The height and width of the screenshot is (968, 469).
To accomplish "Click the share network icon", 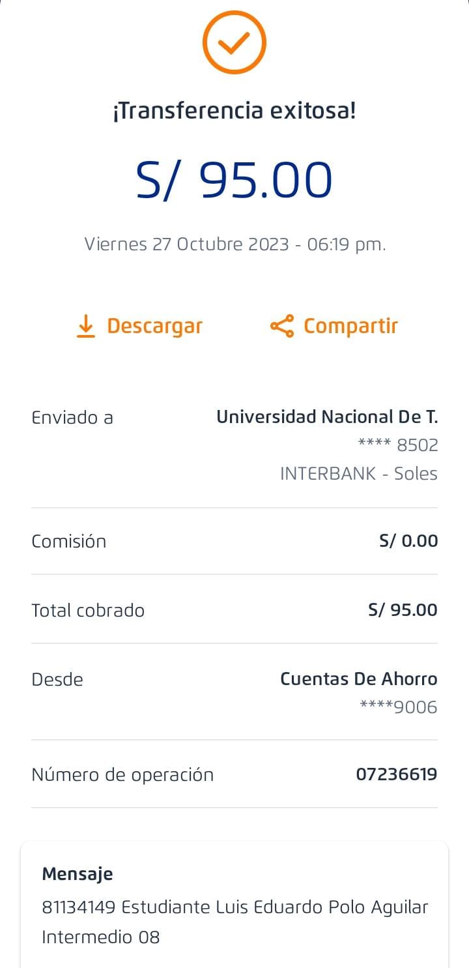I will tap(281, 326).
